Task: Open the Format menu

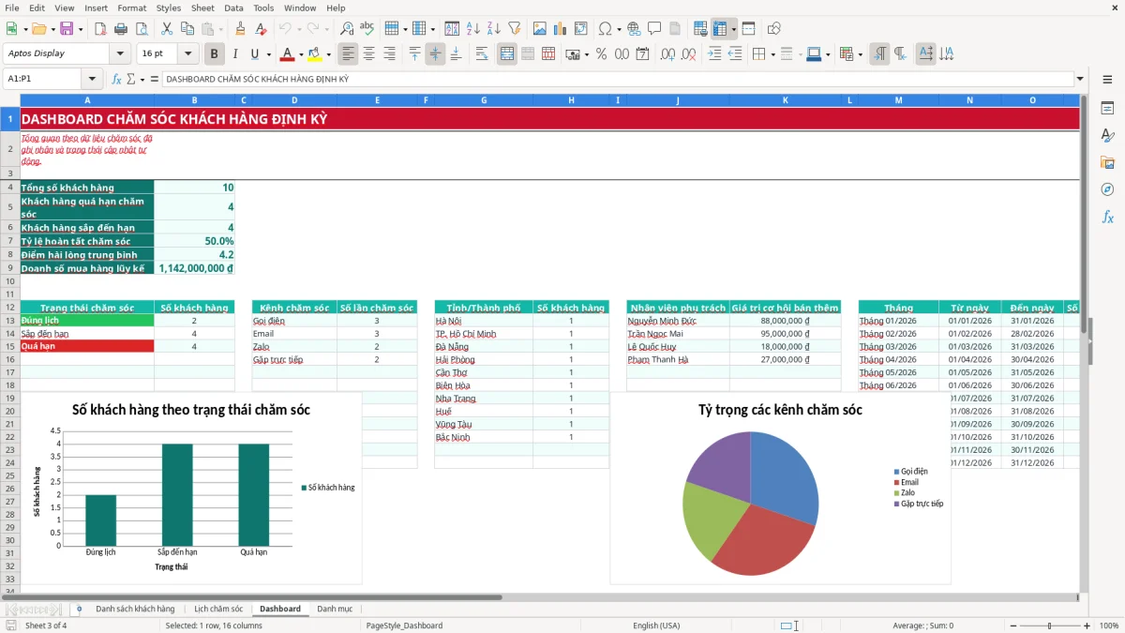Action: (x=131, y=8)
